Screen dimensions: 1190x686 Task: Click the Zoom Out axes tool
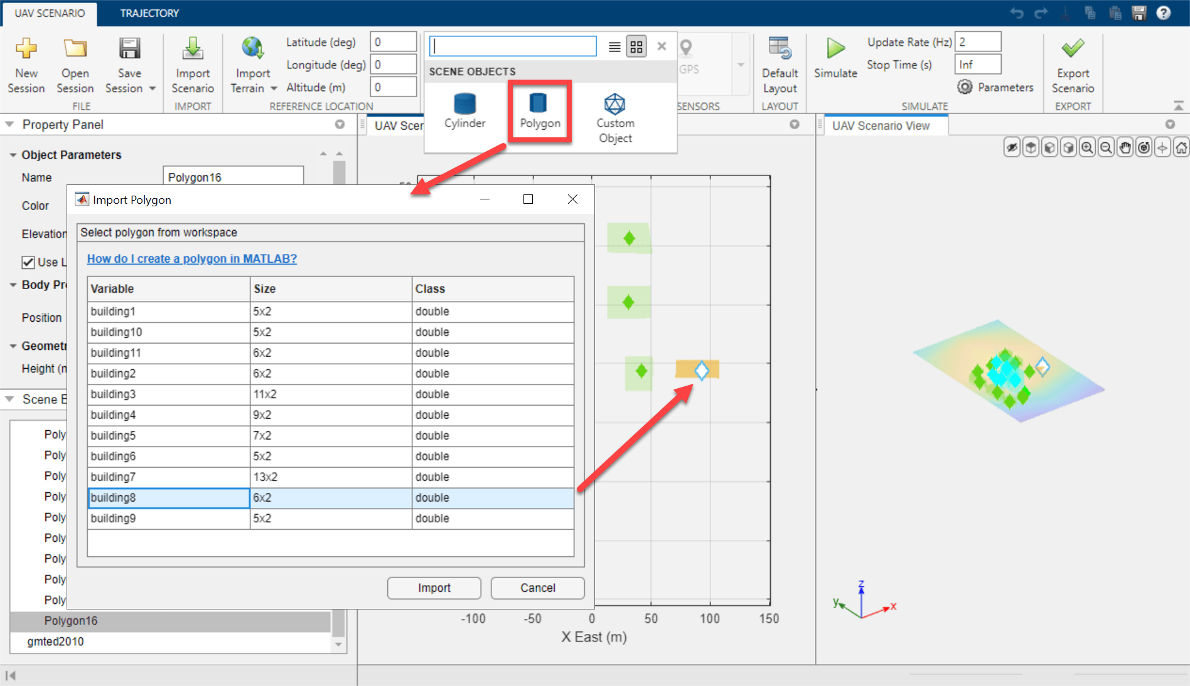(1106, 148)
